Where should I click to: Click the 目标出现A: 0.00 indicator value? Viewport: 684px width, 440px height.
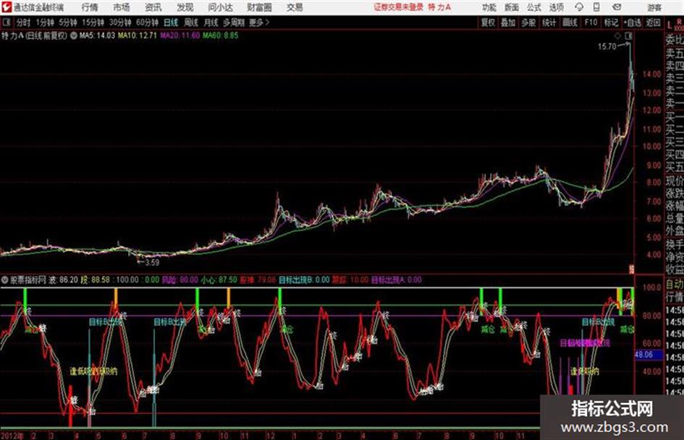tap(397, 280)
